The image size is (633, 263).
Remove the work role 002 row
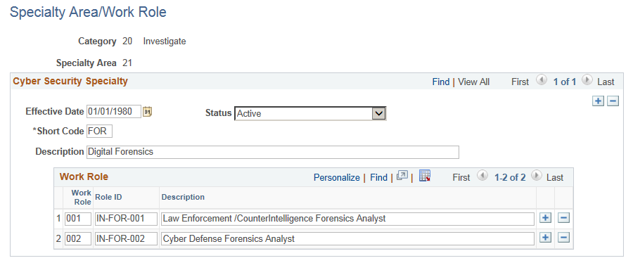[563, 238]
